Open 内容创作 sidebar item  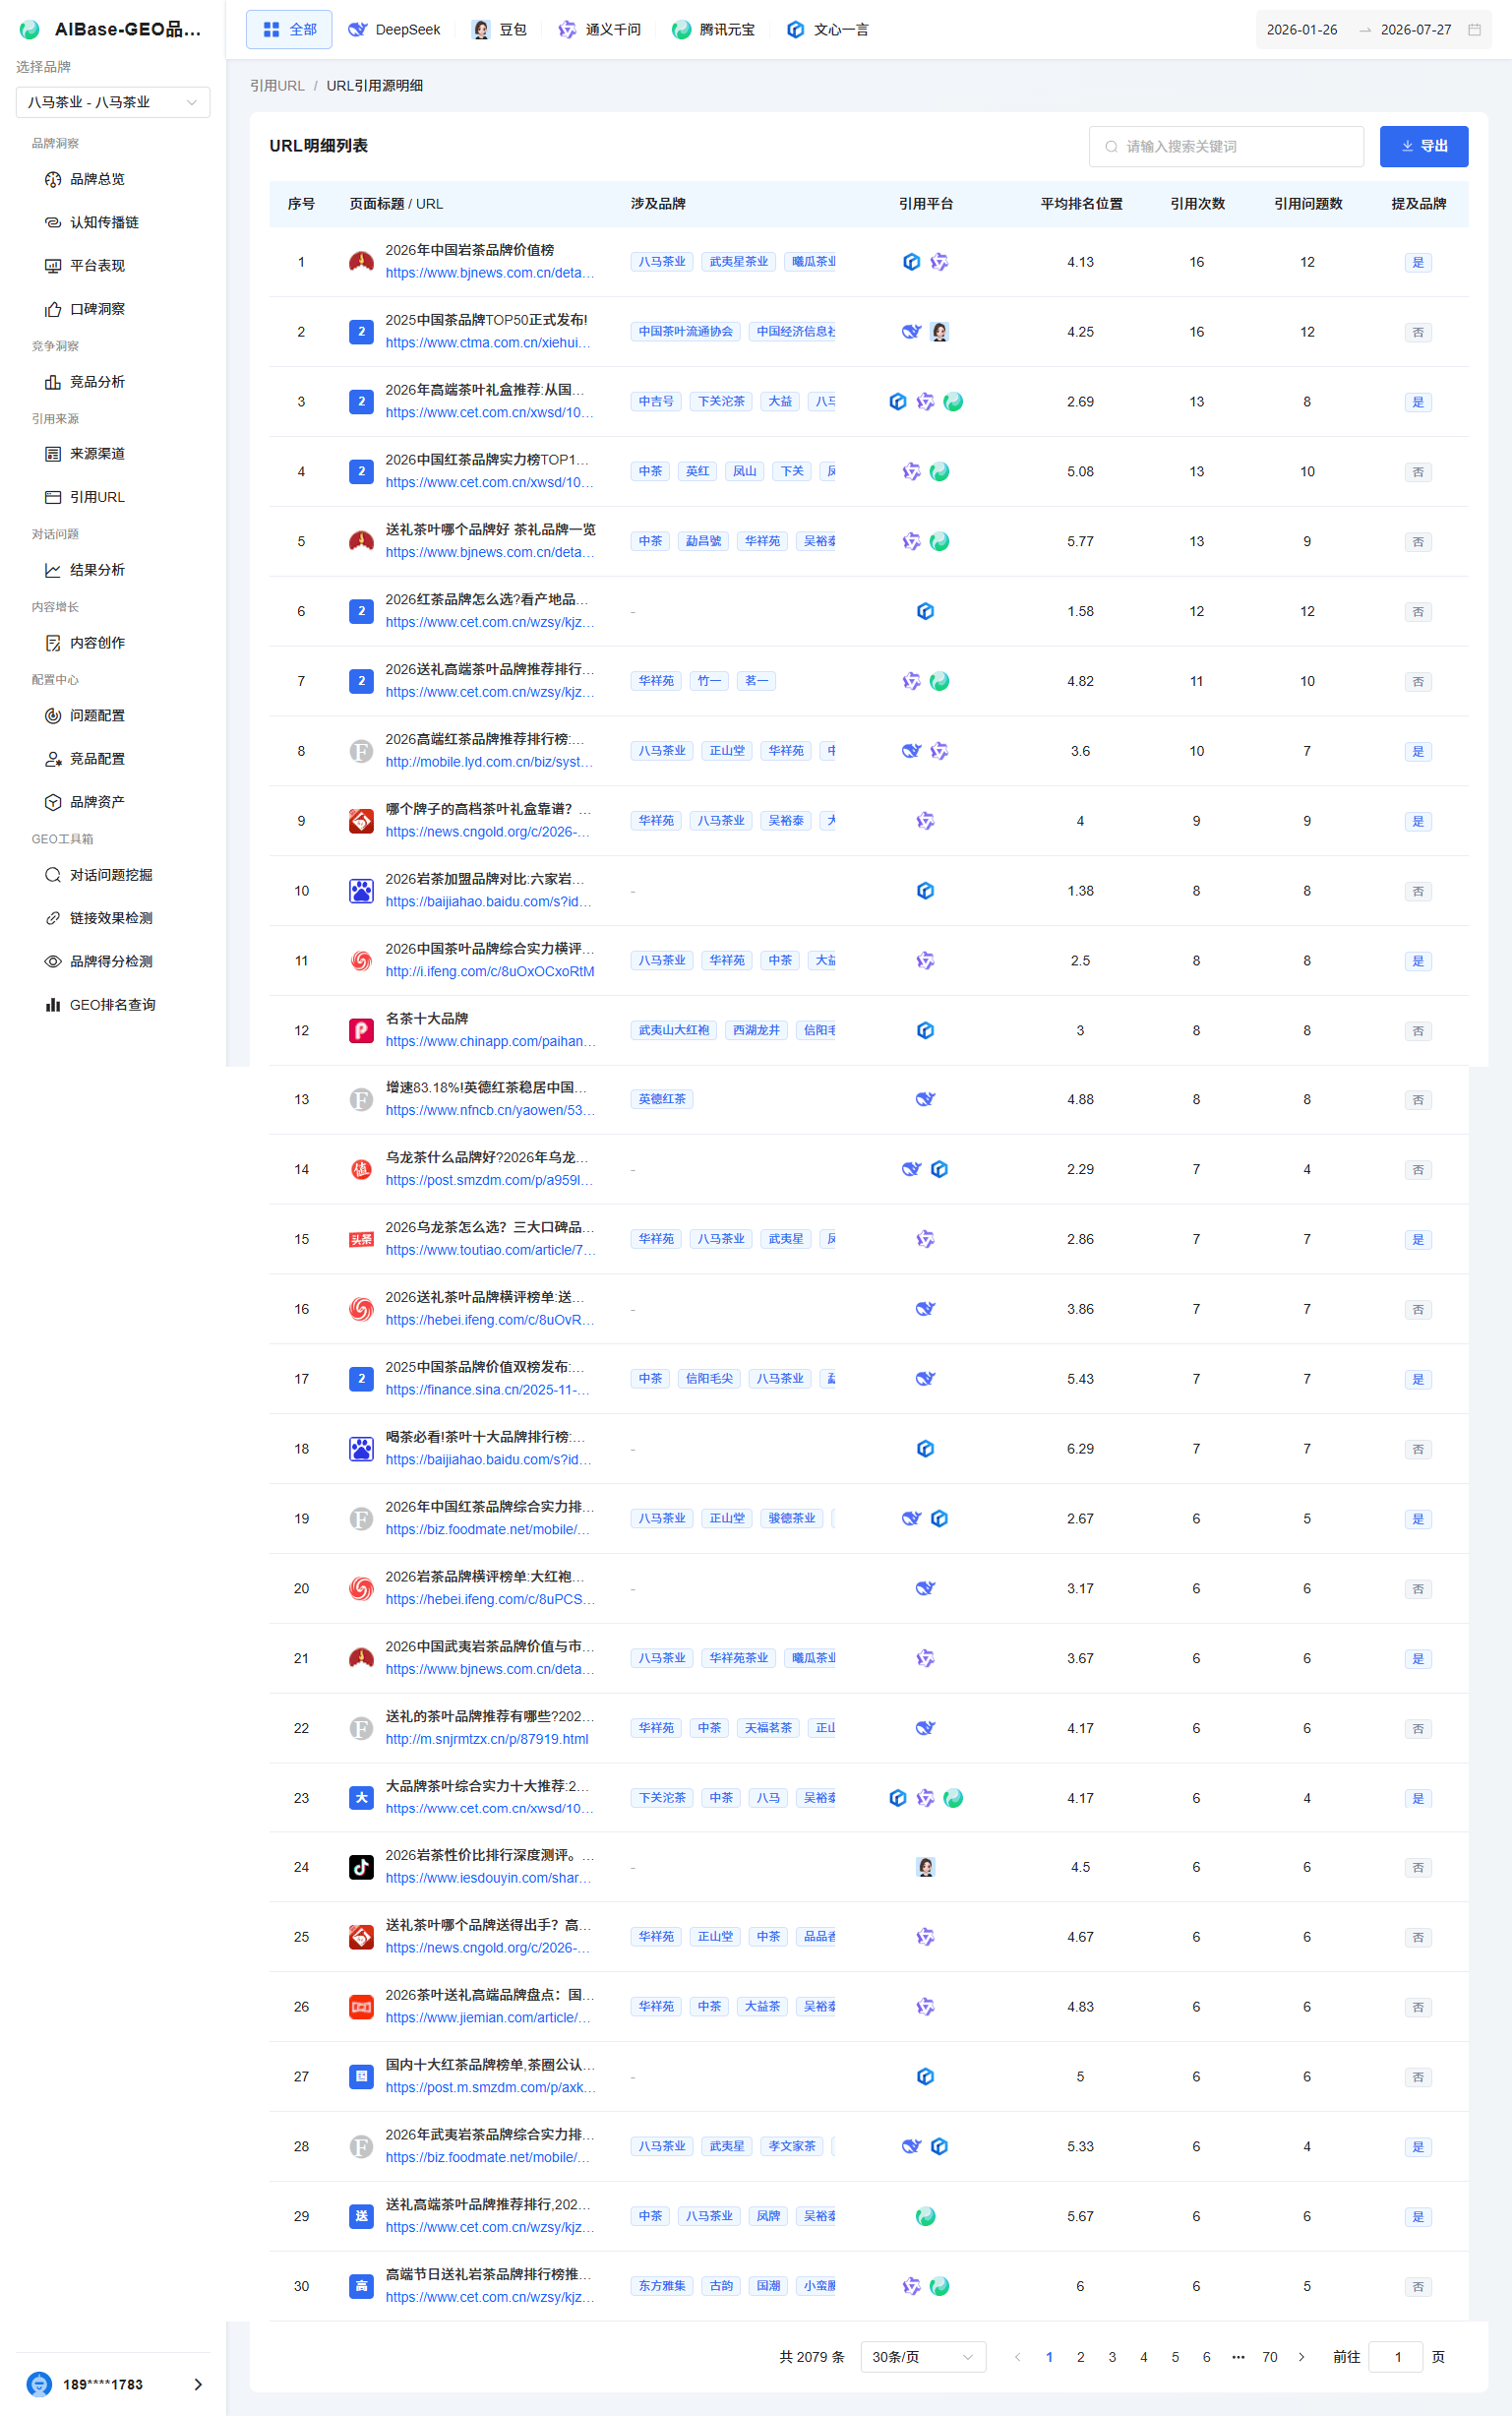click(x=97, y=643)
